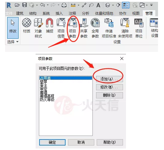This screenshot has width=164, height=150.
Task: Switch to the 建筑 Architecture tab
Action: 20,13
